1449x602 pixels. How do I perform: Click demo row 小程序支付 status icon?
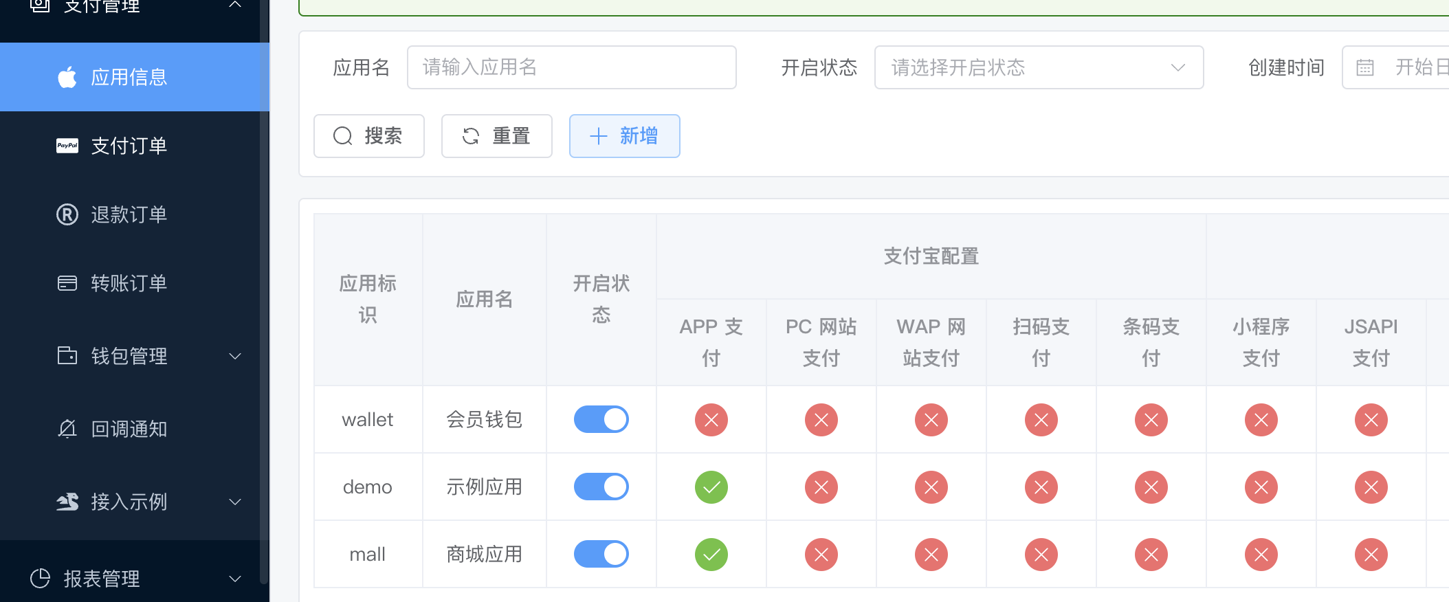pyautogui.click(x=1261, y=487)
